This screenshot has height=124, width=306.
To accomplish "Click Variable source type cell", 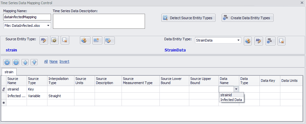I will click(x=37, y=96).
